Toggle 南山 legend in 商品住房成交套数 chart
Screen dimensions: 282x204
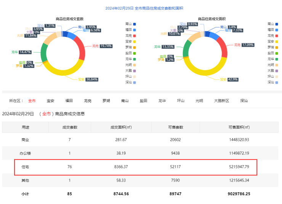[x=130, y=24]
